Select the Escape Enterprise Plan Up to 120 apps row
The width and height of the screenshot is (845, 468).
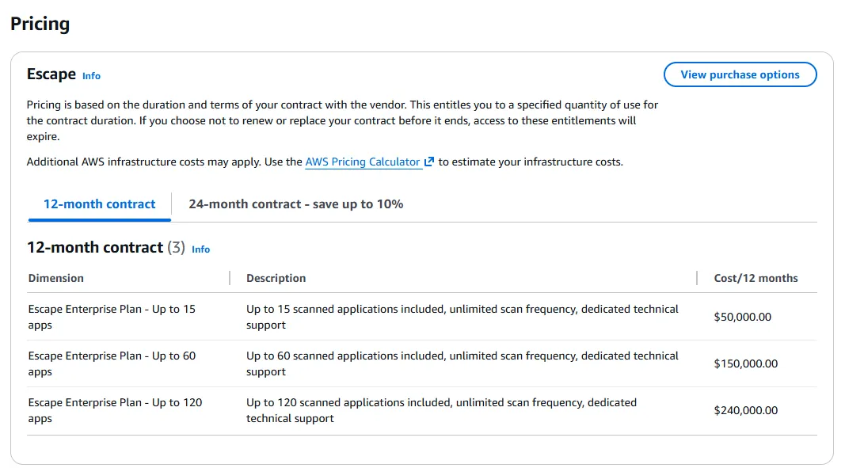point(115,410)
